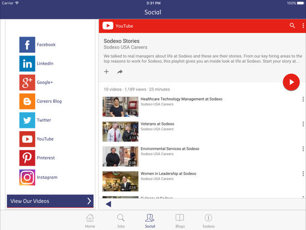This screenshot has height=230, width=306.
Task: Click Healthcare Technology Management at Sodexo title
Action: (x=181, y=99)
